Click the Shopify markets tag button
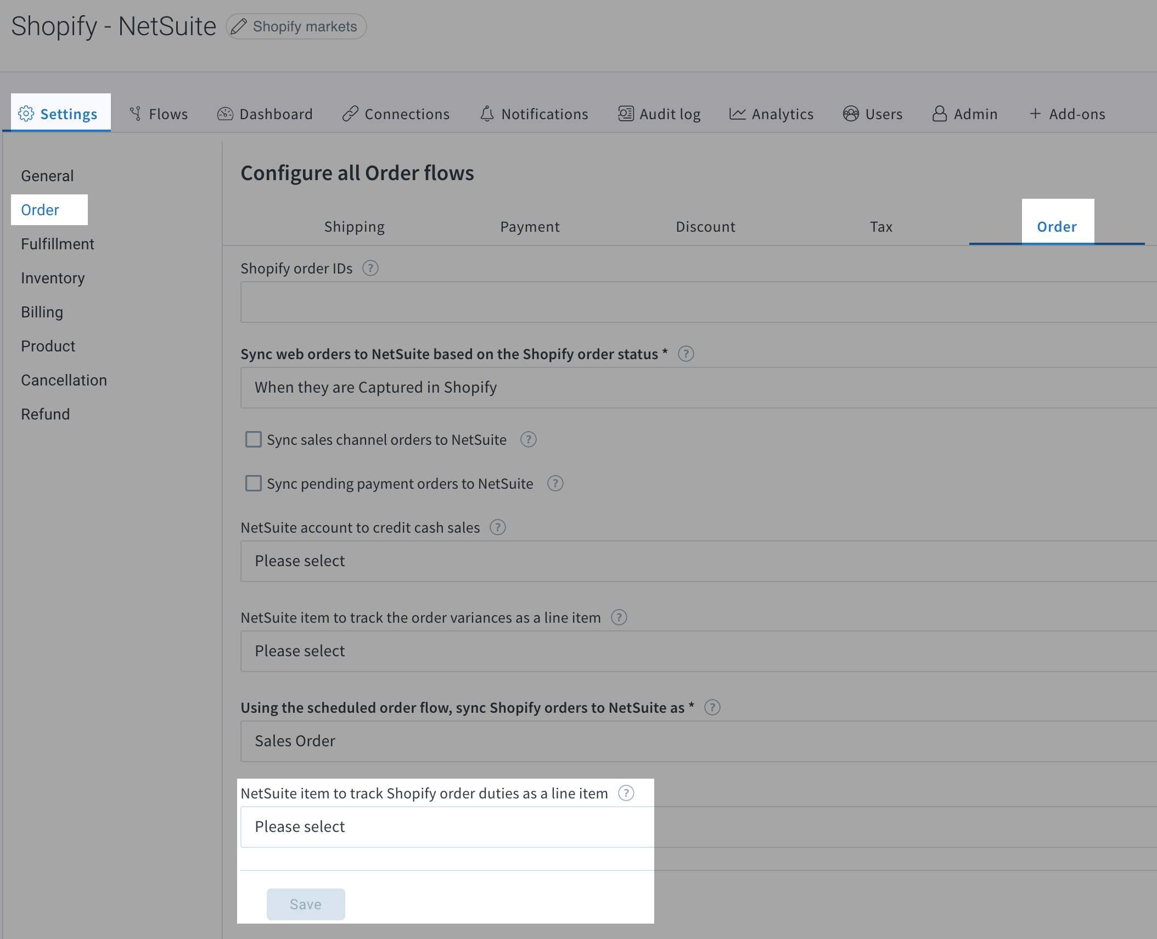Viewport: 1157px width, 939px height. [x=296, y=26]
